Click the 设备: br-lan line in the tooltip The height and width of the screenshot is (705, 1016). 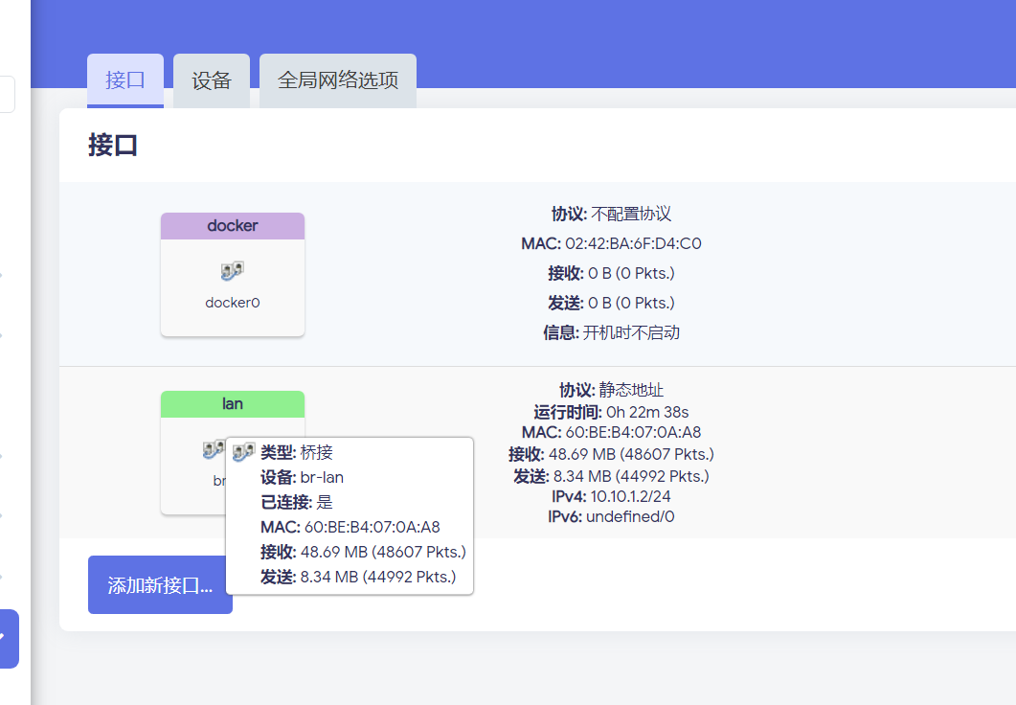coord(302,477)
